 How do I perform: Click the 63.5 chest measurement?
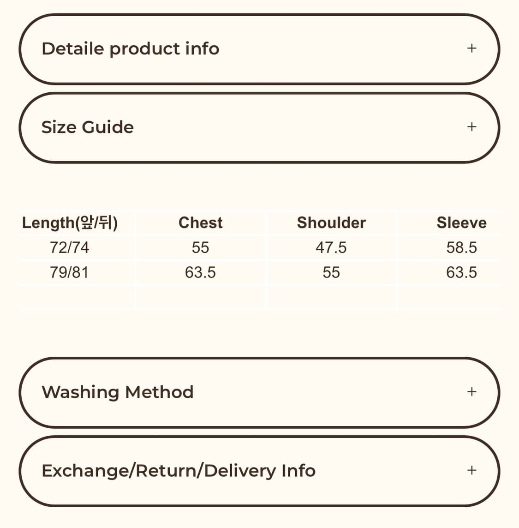200,273
